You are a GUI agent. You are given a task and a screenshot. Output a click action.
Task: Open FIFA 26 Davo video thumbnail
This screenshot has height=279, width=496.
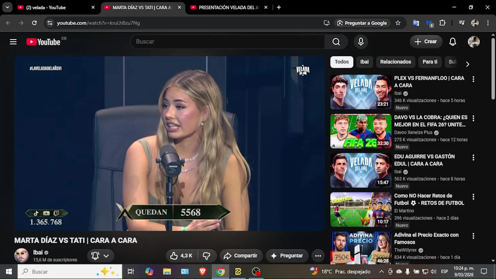[361, 131]
